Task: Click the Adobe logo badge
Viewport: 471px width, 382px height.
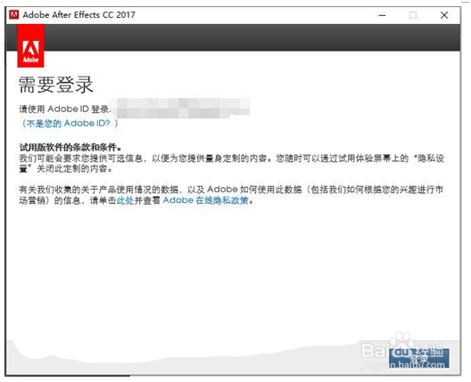Action: click(30, 46)
